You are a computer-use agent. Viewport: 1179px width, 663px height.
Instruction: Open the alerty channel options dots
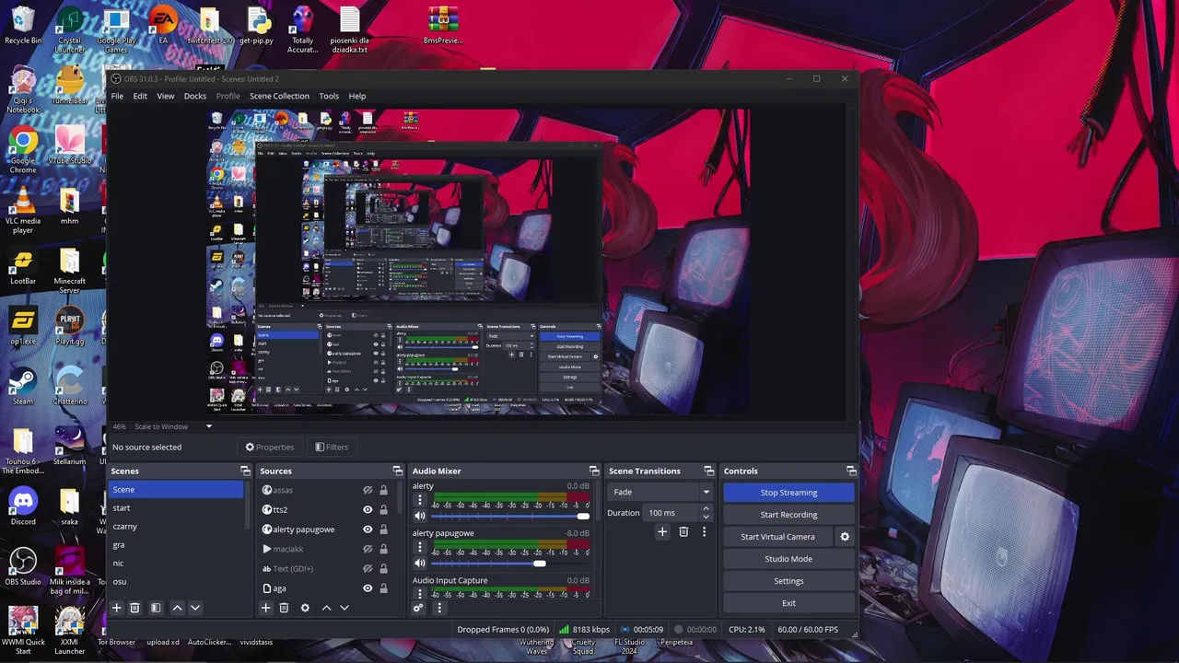click(x=420, y=500)
